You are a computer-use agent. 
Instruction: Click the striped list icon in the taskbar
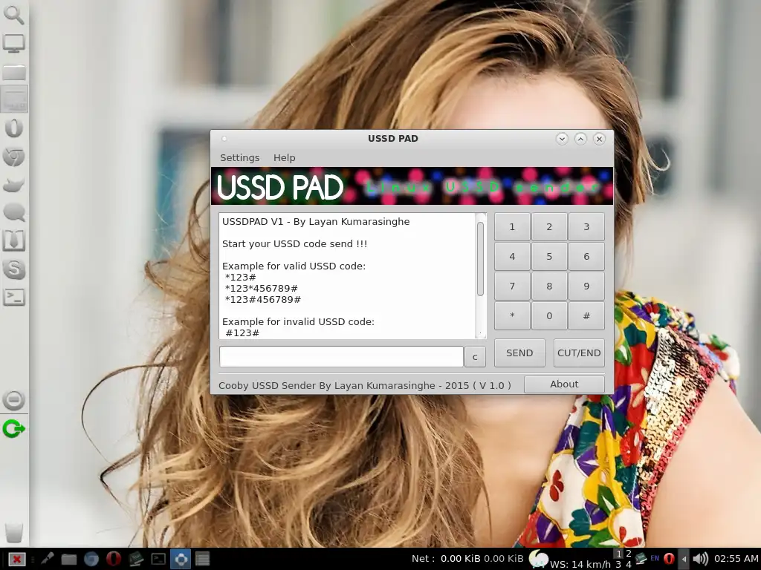click(x=202, y=560)
